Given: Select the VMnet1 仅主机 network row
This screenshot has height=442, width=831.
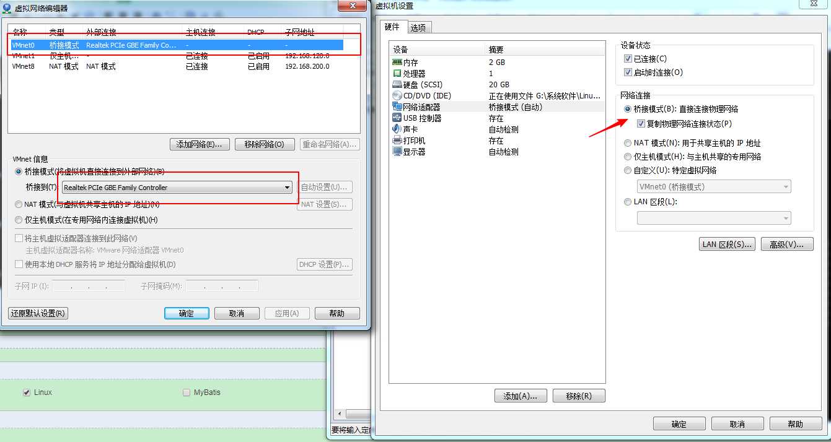Looking at the screenshot, I should coord(177,56).
